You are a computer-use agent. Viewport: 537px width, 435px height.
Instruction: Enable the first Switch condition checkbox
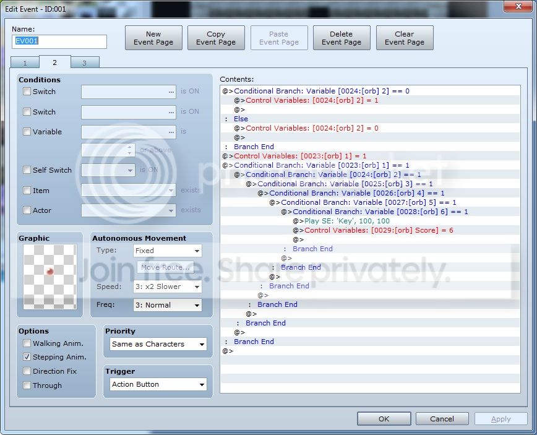[x=27, y=92]
